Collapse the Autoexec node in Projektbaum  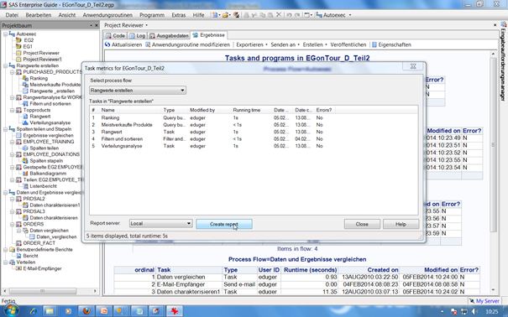tap(6, 34)
